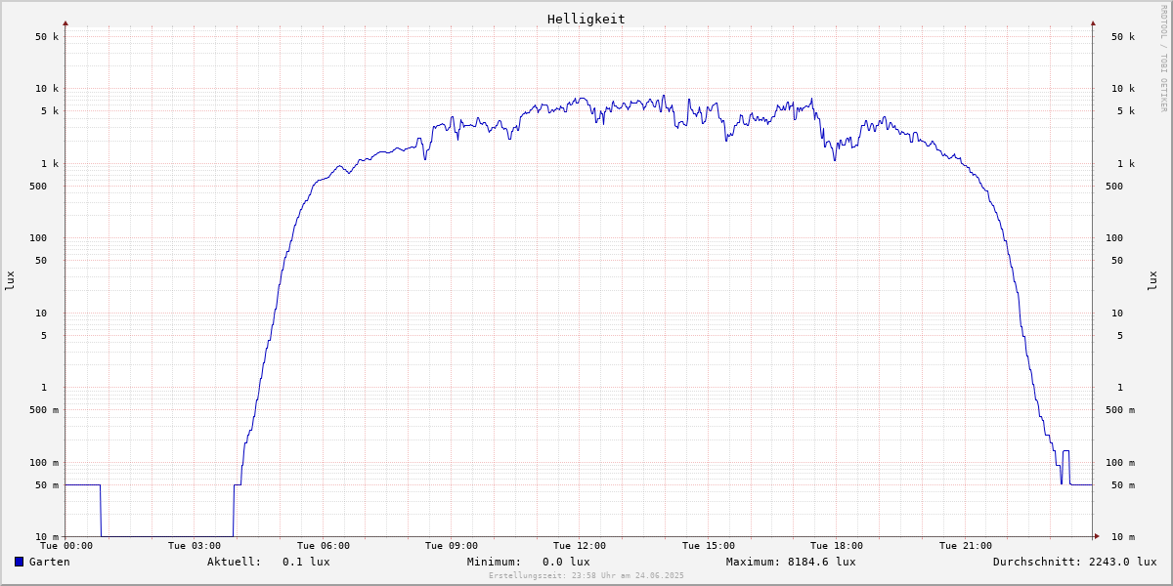Screen dimensions: 1173x586
Task: Click the "50 m" label on right axis
Action: [x=1123, y=485]
